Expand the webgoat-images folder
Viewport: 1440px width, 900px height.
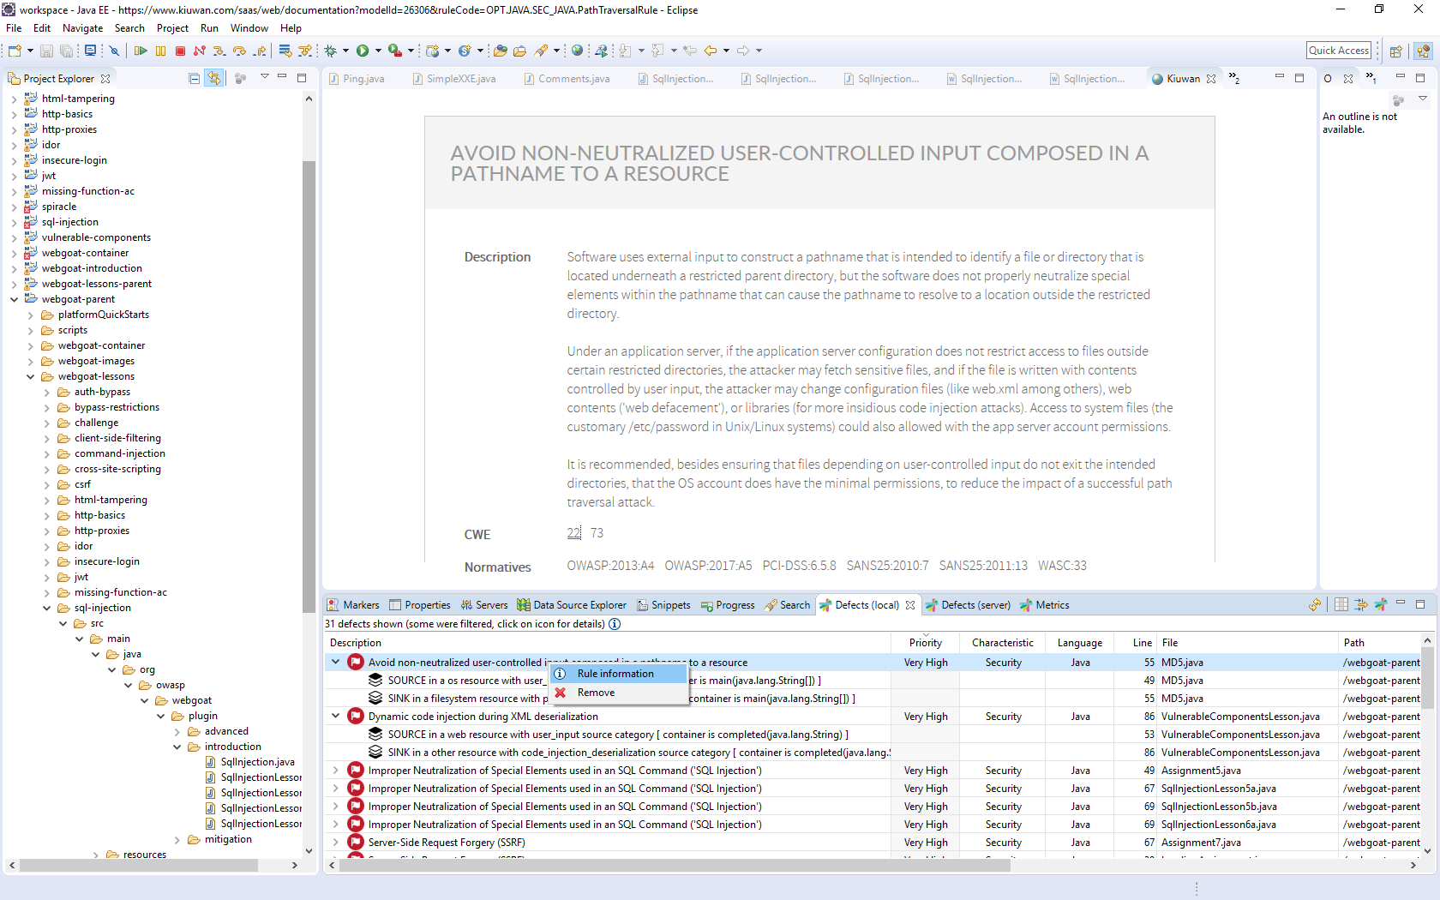pos(28,361)
